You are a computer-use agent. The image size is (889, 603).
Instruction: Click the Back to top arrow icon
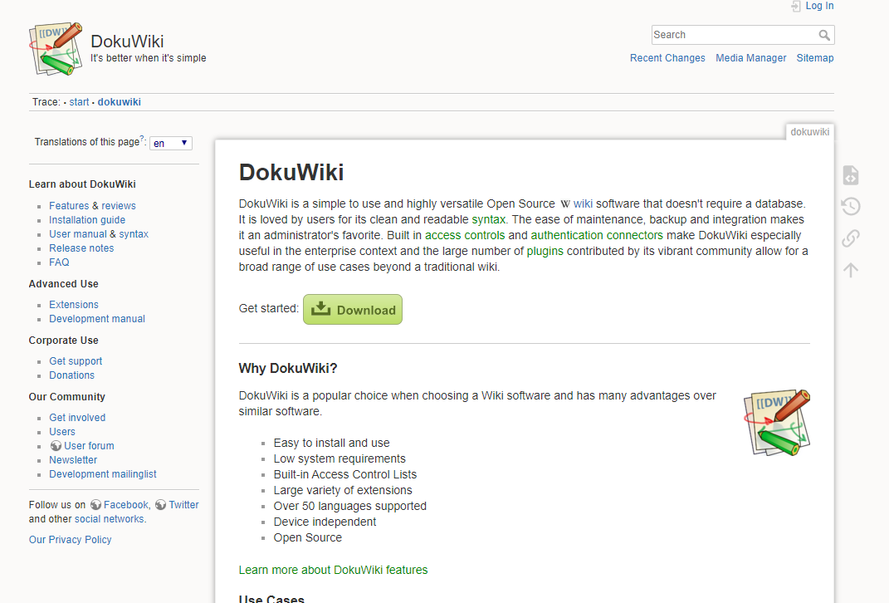851,269
